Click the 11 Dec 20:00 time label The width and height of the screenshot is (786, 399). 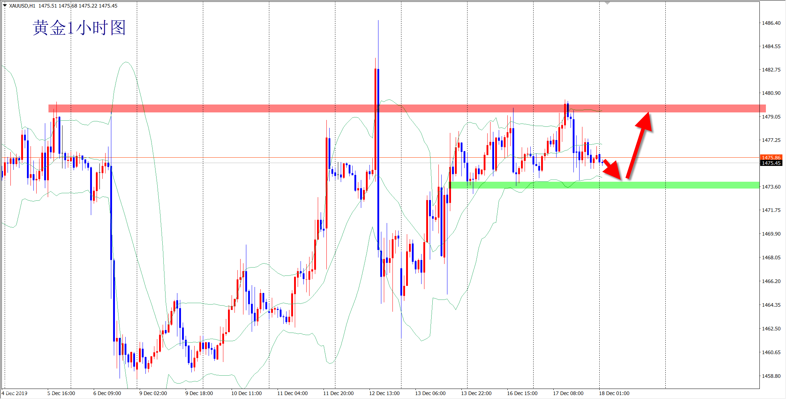[x=338, y=393]
